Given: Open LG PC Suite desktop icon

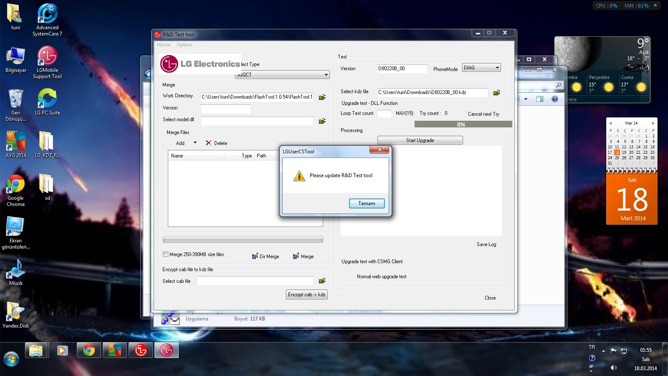Looking at the screenshot, I should (47, 102).
